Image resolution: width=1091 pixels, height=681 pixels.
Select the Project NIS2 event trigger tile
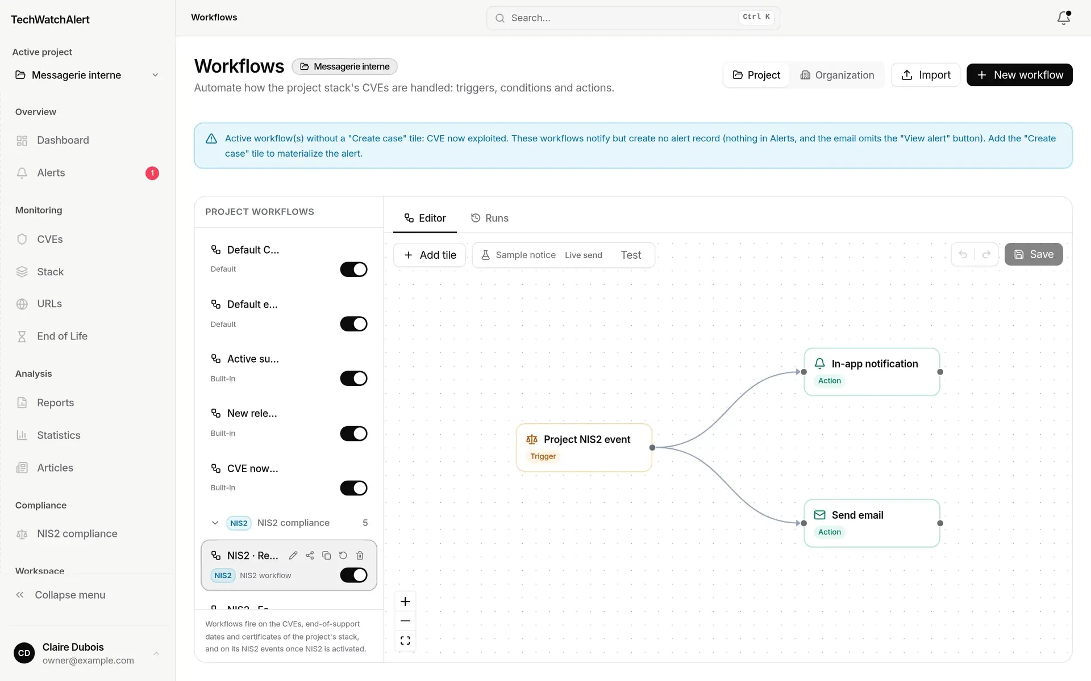(x=584, y=447)
